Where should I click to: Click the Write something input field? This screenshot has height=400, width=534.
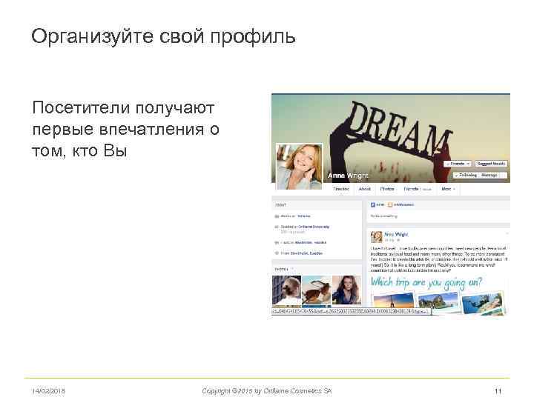tap(438, 216)
